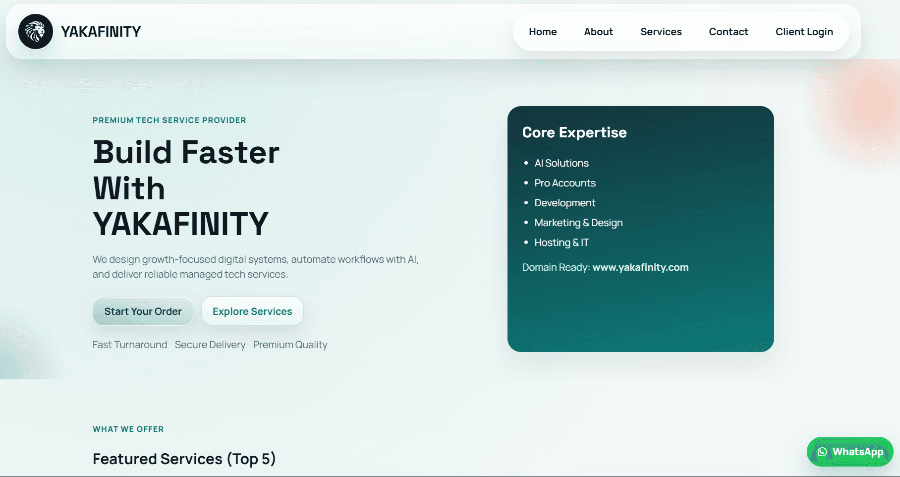Open Client Login
Screen dimensions: 900x477
[x=804, y=32]
